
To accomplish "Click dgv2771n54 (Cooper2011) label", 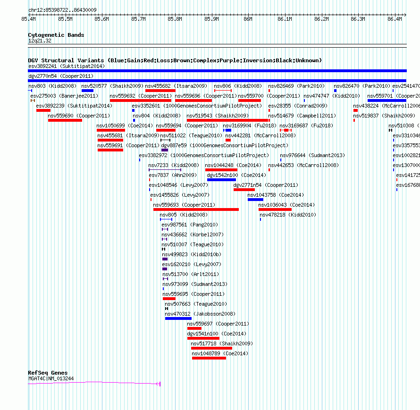I will pos(266,185).
